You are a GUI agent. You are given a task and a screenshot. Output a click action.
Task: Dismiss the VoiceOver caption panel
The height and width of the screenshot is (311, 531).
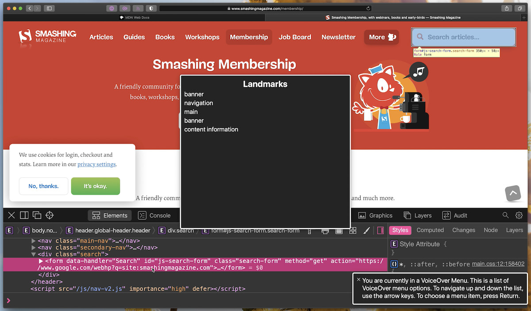click(x=358, y=280)
